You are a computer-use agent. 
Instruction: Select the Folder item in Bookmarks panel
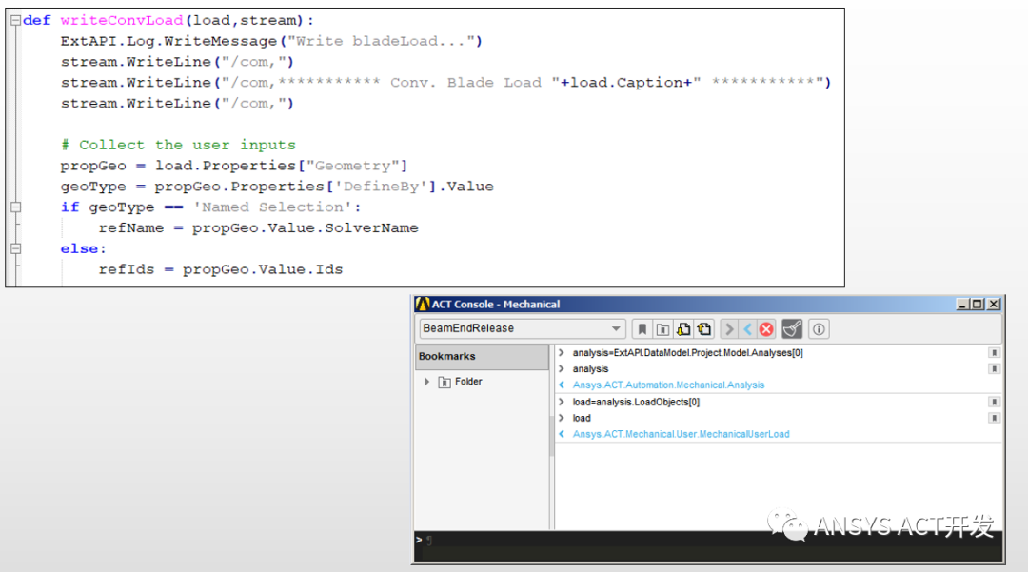click(468, 382)
